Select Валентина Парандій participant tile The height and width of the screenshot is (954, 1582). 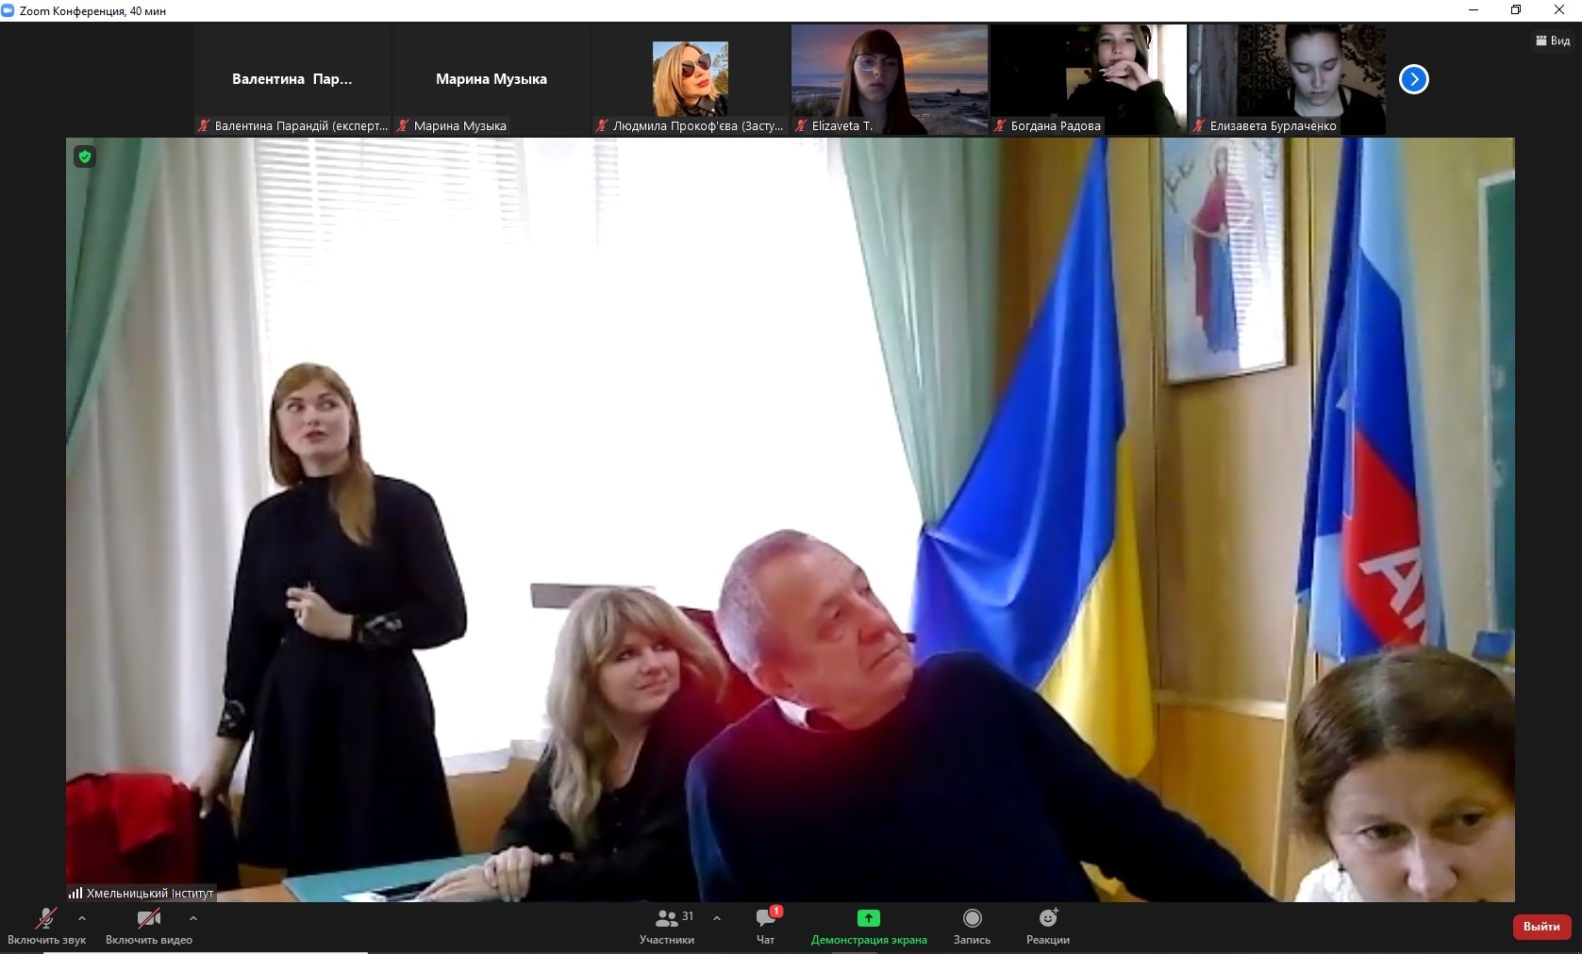click(292, 79)
